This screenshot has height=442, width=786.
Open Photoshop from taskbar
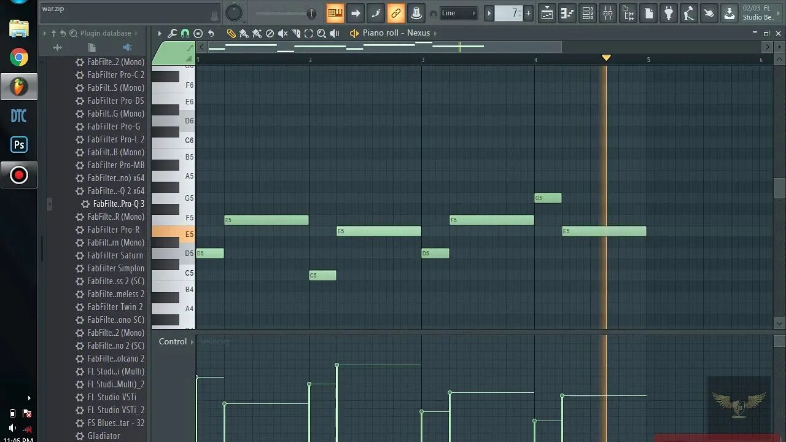[x=18, y=145]
